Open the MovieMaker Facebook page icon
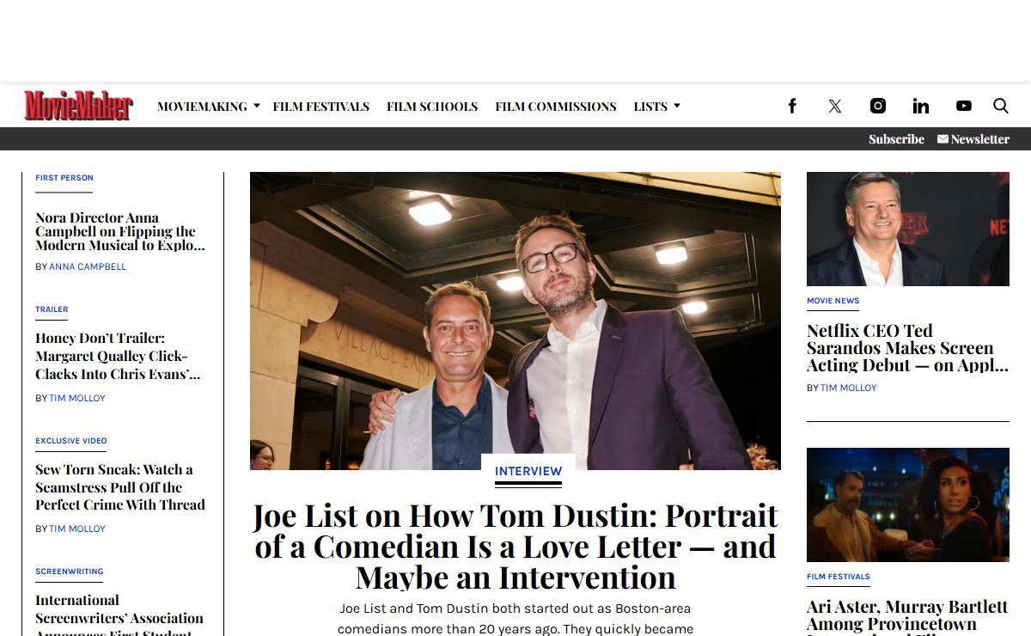The width and height of the screenshot is (1031, 636). (x=792, y=106)
